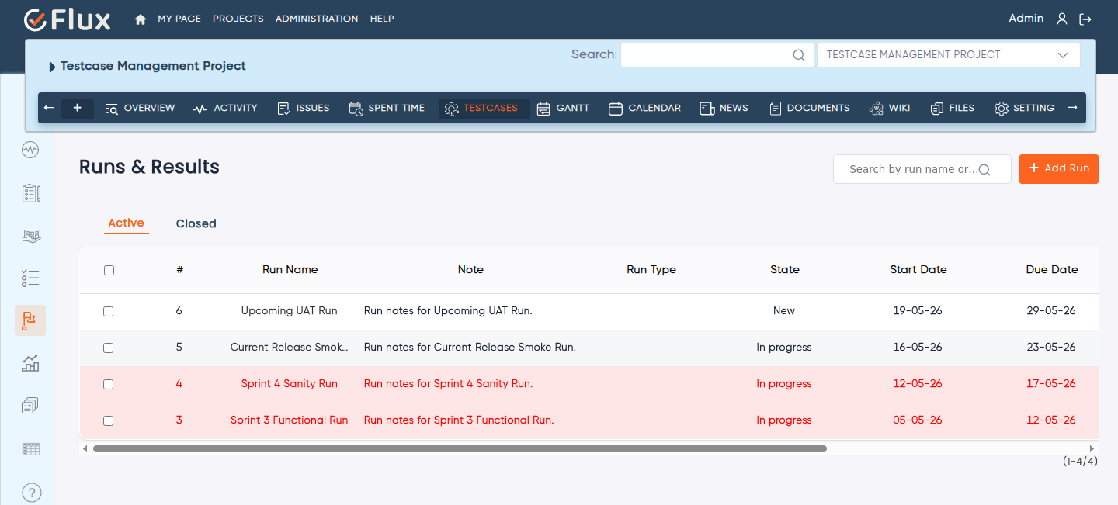This screenshot has height=505, width=1118.
Task: Open the clipboard test plan sidebar icon
Action: click(30, 193)
